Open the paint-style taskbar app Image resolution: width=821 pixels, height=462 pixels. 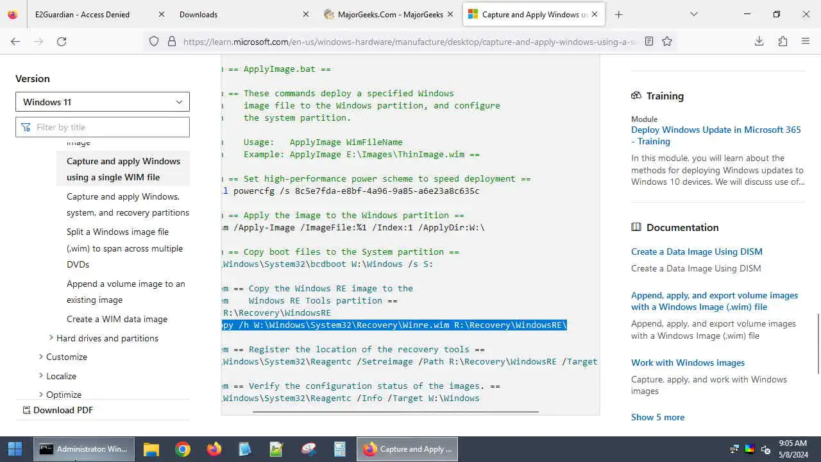(309, 449)
